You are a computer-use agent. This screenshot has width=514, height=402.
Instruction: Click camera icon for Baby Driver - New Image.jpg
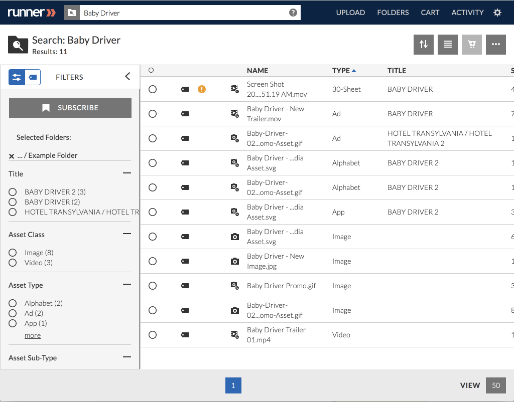pos(235,261)
